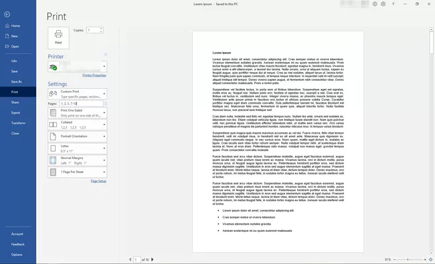Click the document preview page
Viewport: 435px width, 264px height.
point(278,142)
